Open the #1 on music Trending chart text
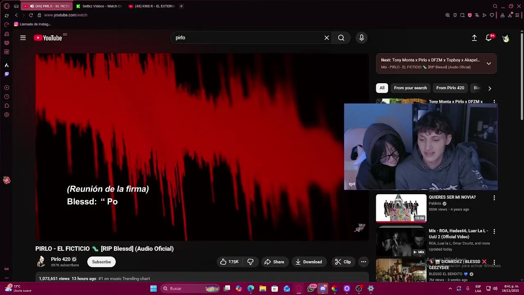Viewport: 524px width, 295px height. (124, 279)
